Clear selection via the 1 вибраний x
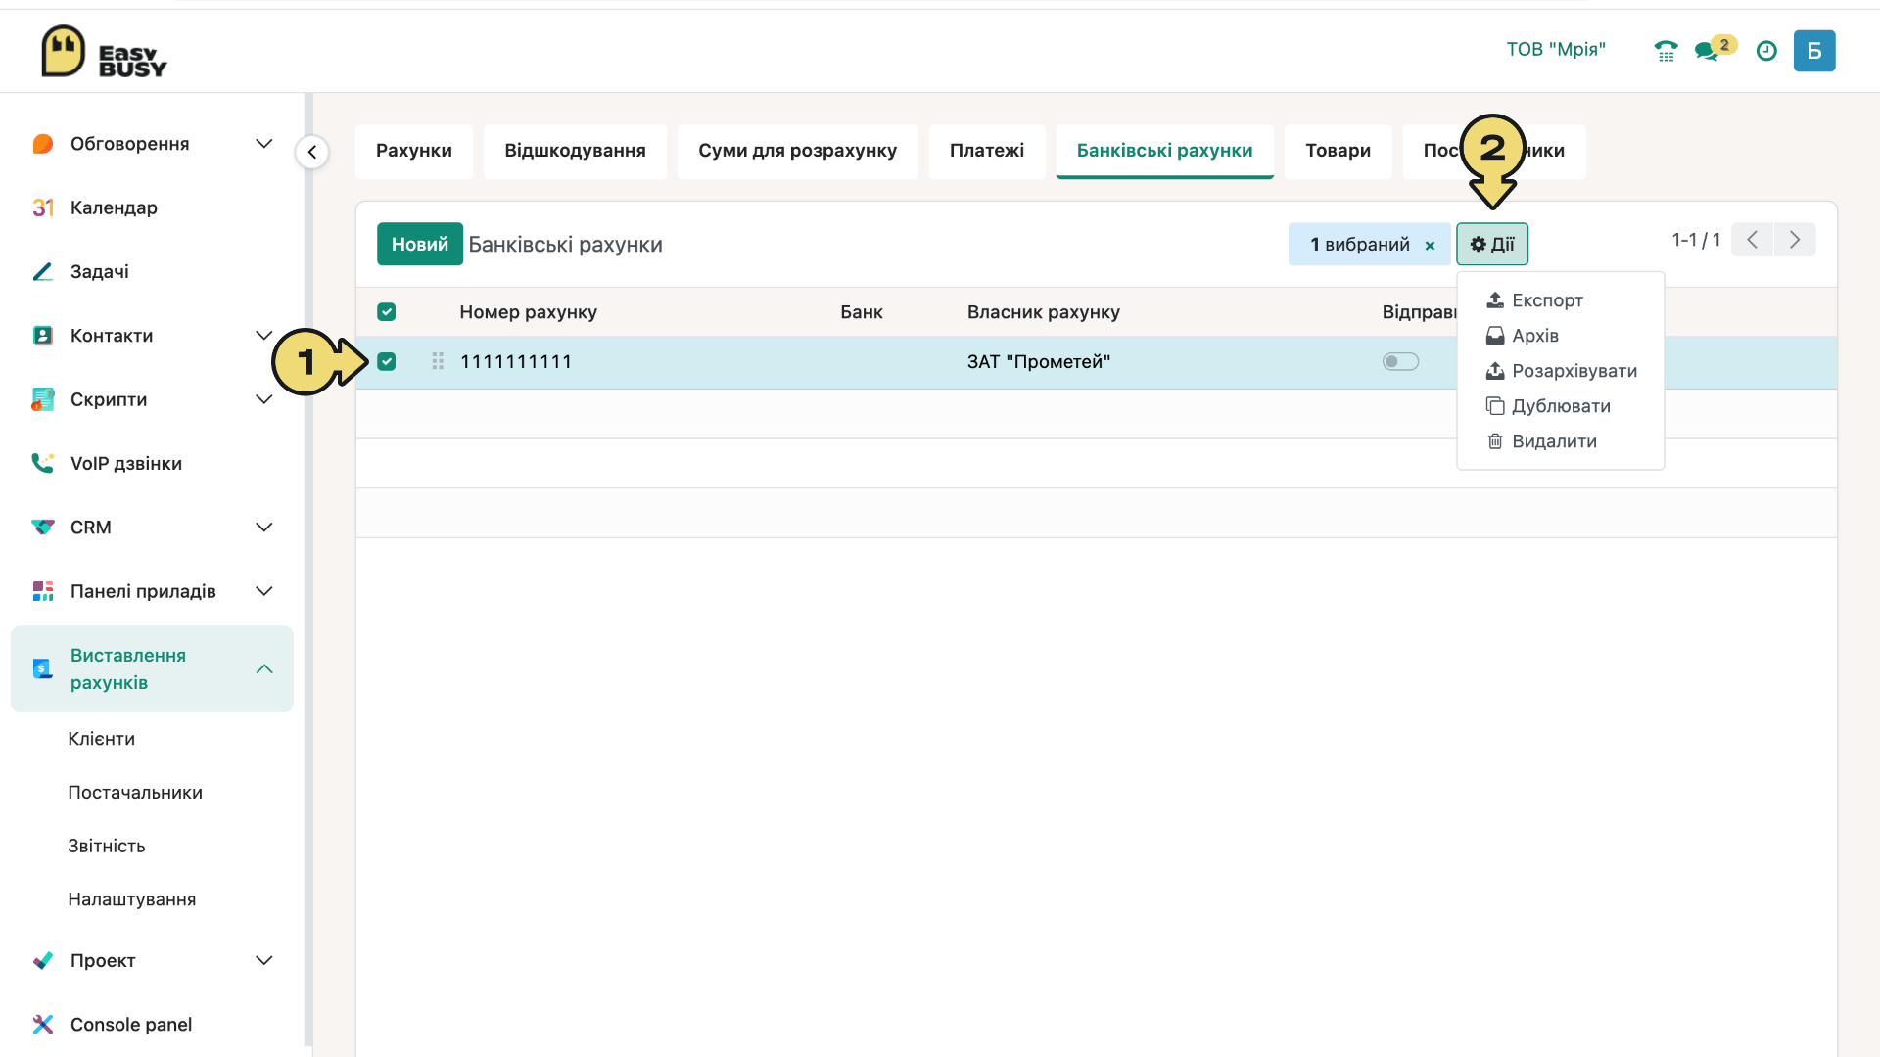Viewport: 1880px width, 1057px height. click(1431, 246)
